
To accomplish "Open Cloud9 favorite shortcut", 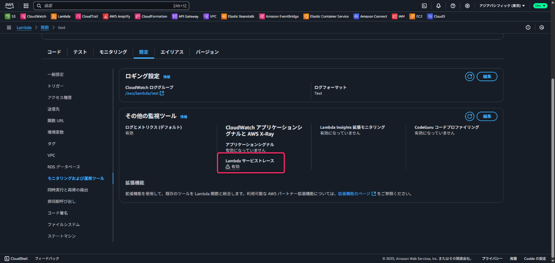I will 436,17.
